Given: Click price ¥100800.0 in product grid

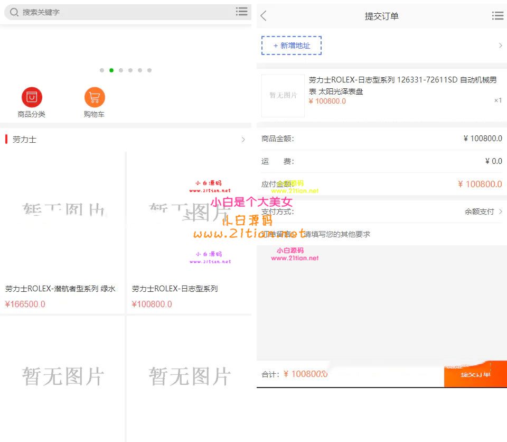Looking at the screenshot, I should [152, 304].
